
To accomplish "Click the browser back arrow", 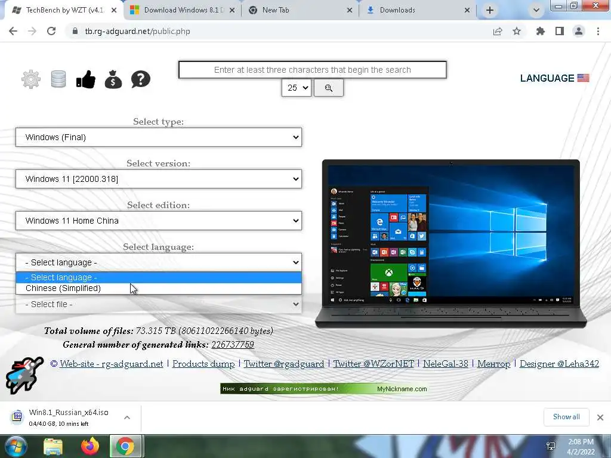I will (13, 31).
